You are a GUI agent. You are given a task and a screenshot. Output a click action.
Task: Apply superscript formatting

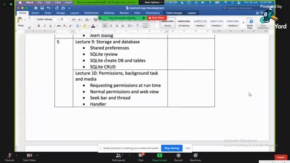[x=71, y=26]
